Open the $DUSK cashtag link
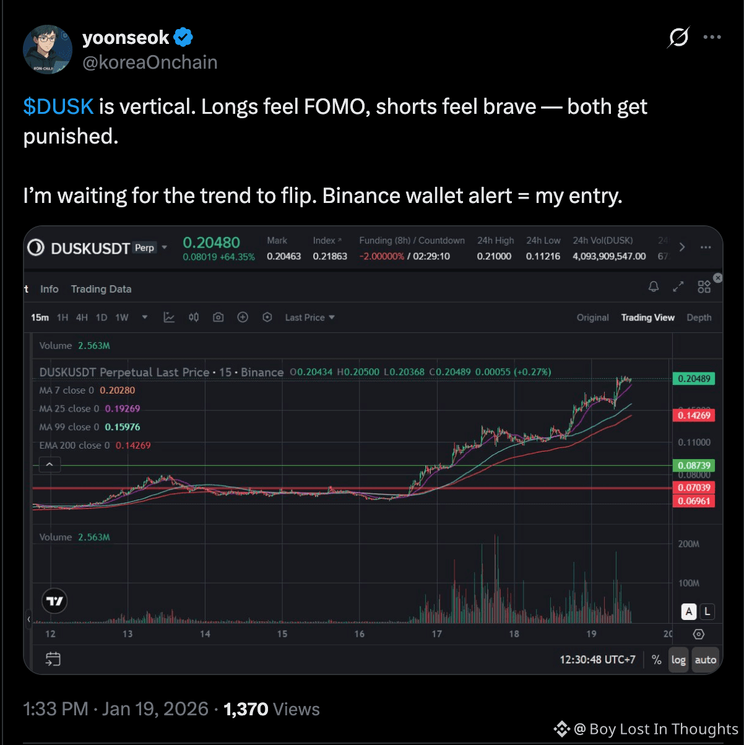The height and width of the screenshot is (745, 744). click(58, 106)
